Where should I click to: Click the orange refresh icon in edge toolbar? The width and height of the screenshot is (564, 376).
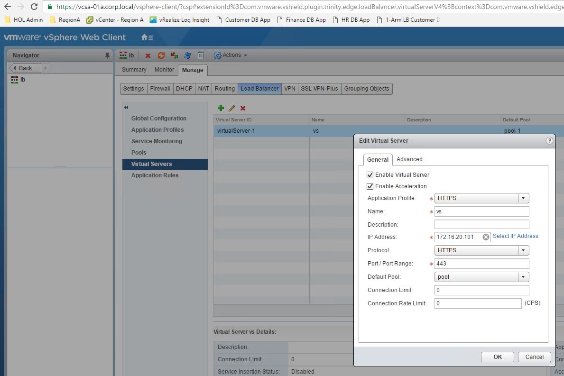click(x=161, y=55)
